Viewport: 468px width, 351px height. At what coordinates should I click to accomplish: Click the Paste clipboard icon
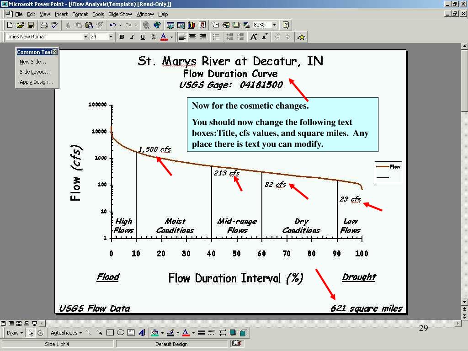89,25
